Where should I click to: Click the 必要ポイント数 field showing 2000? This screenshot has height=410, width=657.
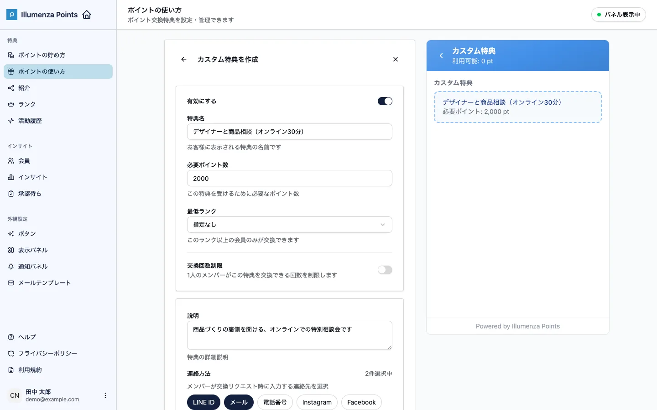coord(290,178)
